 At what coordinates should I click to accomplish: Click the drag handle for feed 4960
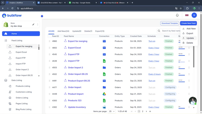(x=49, y=41)
